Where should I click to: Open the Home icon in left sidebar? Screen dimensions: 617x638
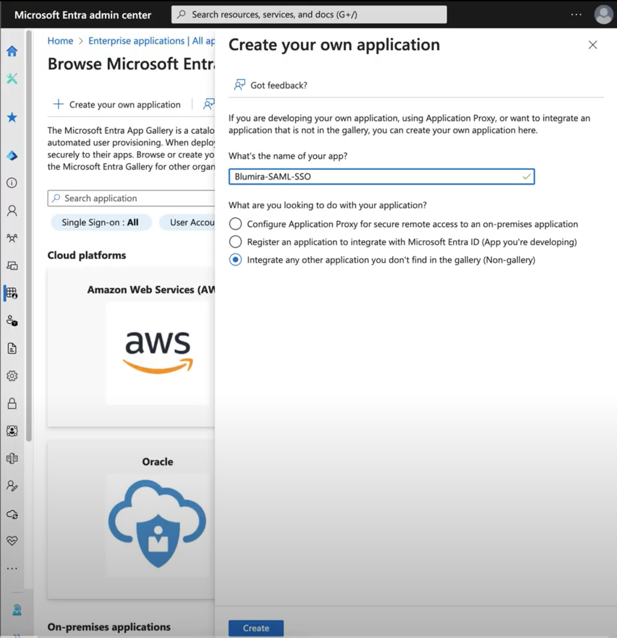[12, 51]
